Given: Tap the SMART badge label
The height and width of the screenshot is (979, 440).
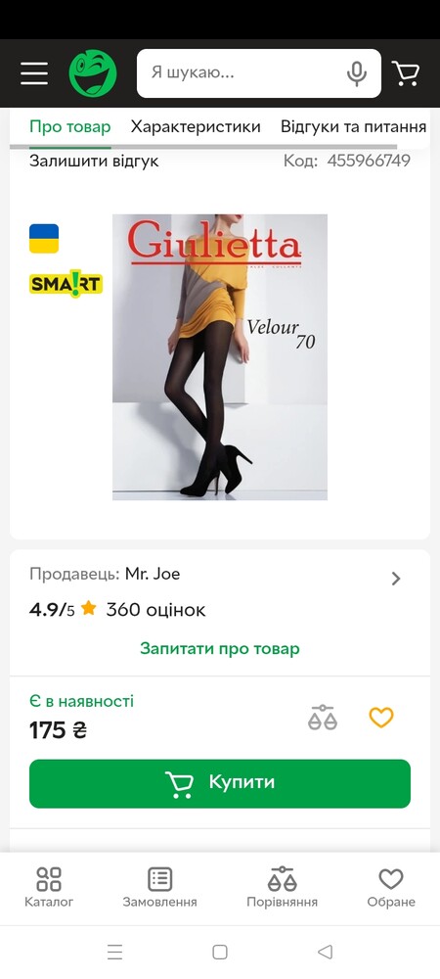Looking at the screenshot, I should pos(66,284).
